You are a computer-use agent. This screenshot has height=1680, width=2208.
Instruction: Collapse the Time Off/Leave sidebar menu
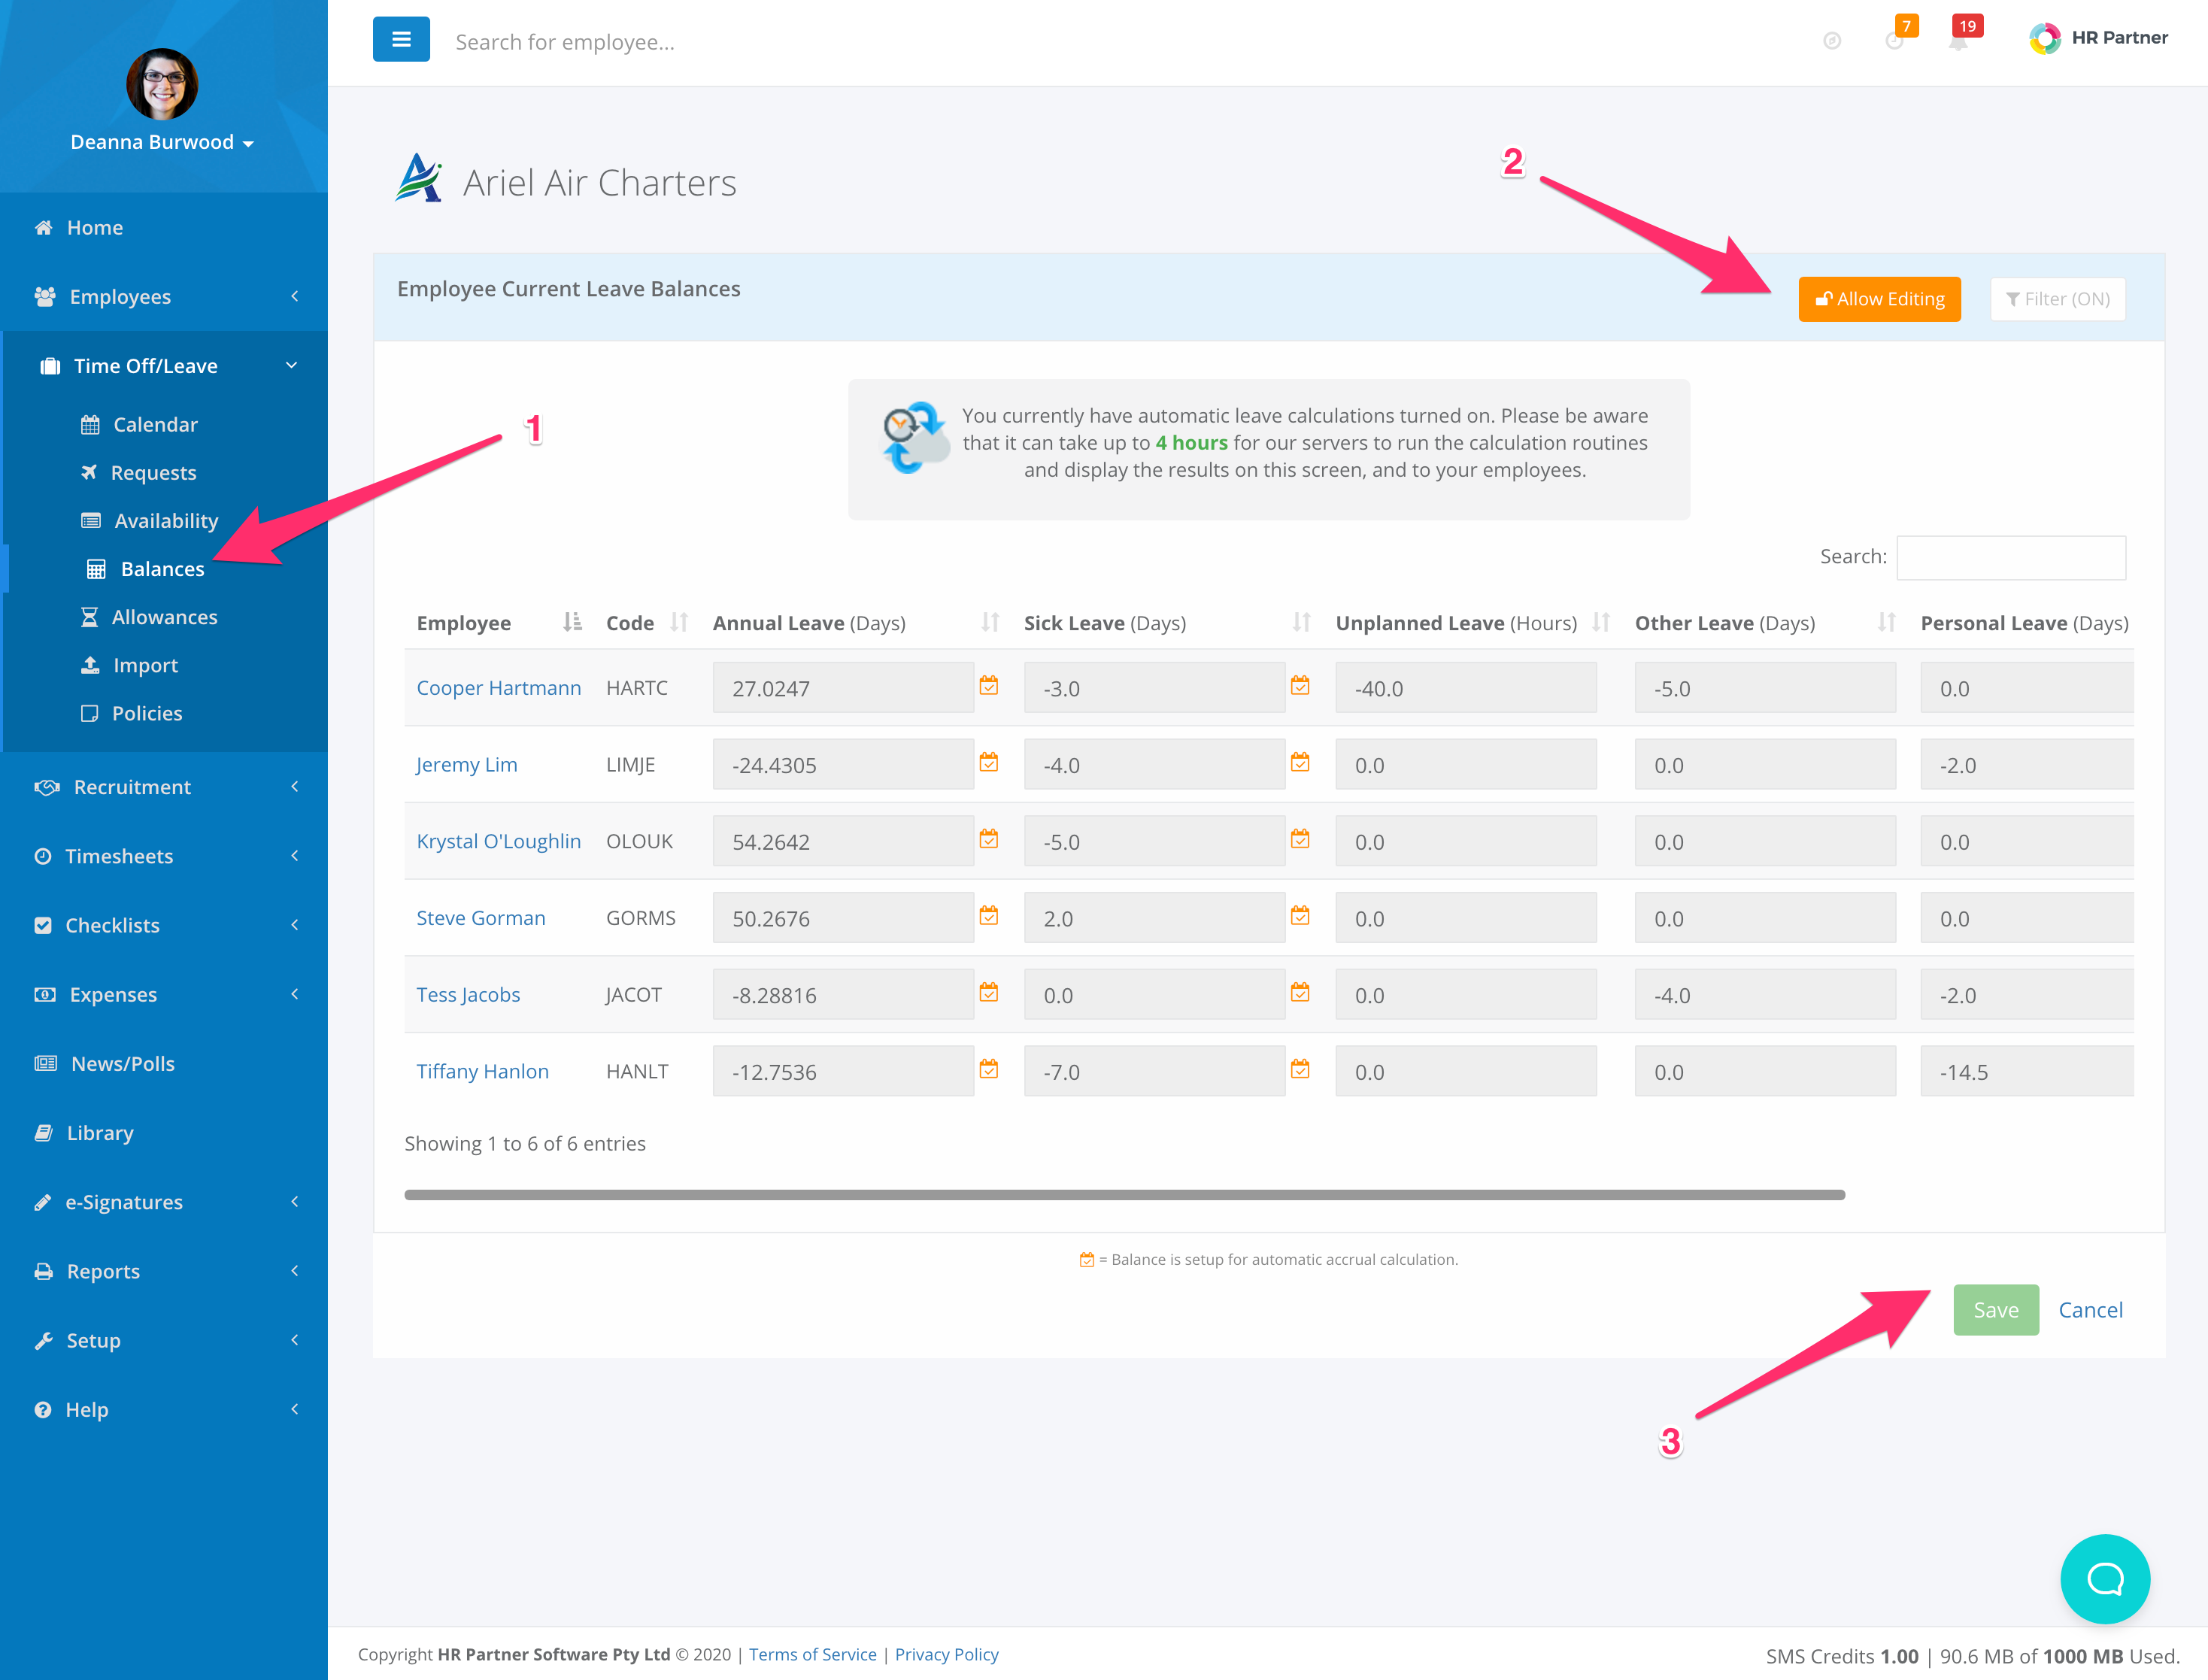164,366
